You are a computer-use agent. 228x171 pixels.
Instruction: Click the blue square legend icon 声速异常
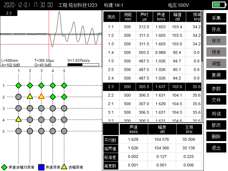(x=41, y=167)
